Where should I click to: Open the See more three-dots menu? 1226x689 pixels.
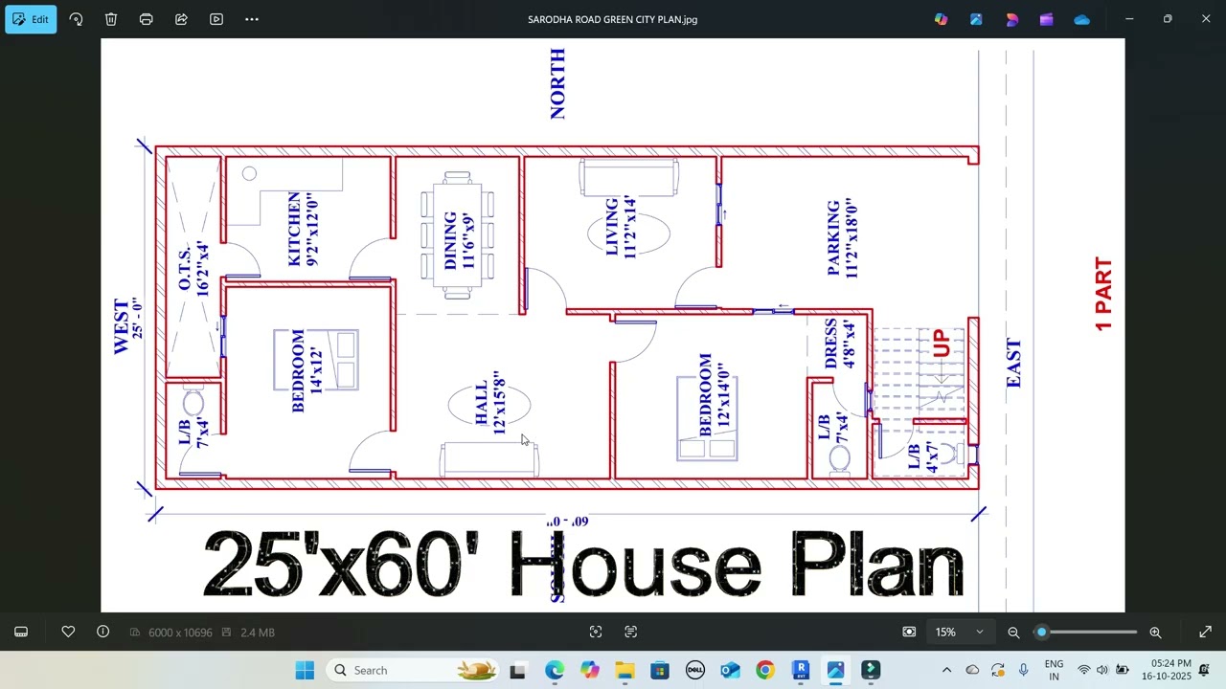coord(252,19)
